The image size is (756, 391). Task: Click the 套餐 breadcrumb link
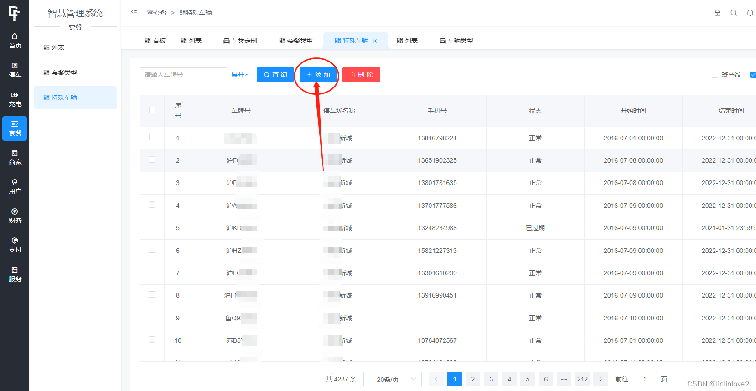tap(157, 13)
